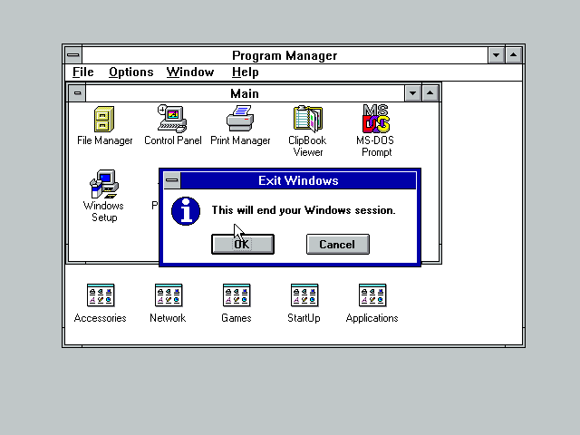
Task: Minimize the Main group window
Action: pyautogui.click(x=413, y=93)
